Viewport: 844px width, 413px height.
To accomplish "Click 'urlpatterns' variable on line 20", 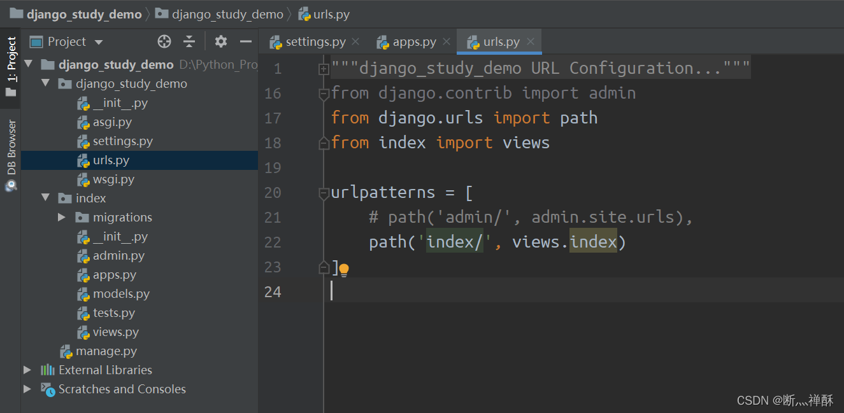I will pyautogui.click(x=383, y=192).
